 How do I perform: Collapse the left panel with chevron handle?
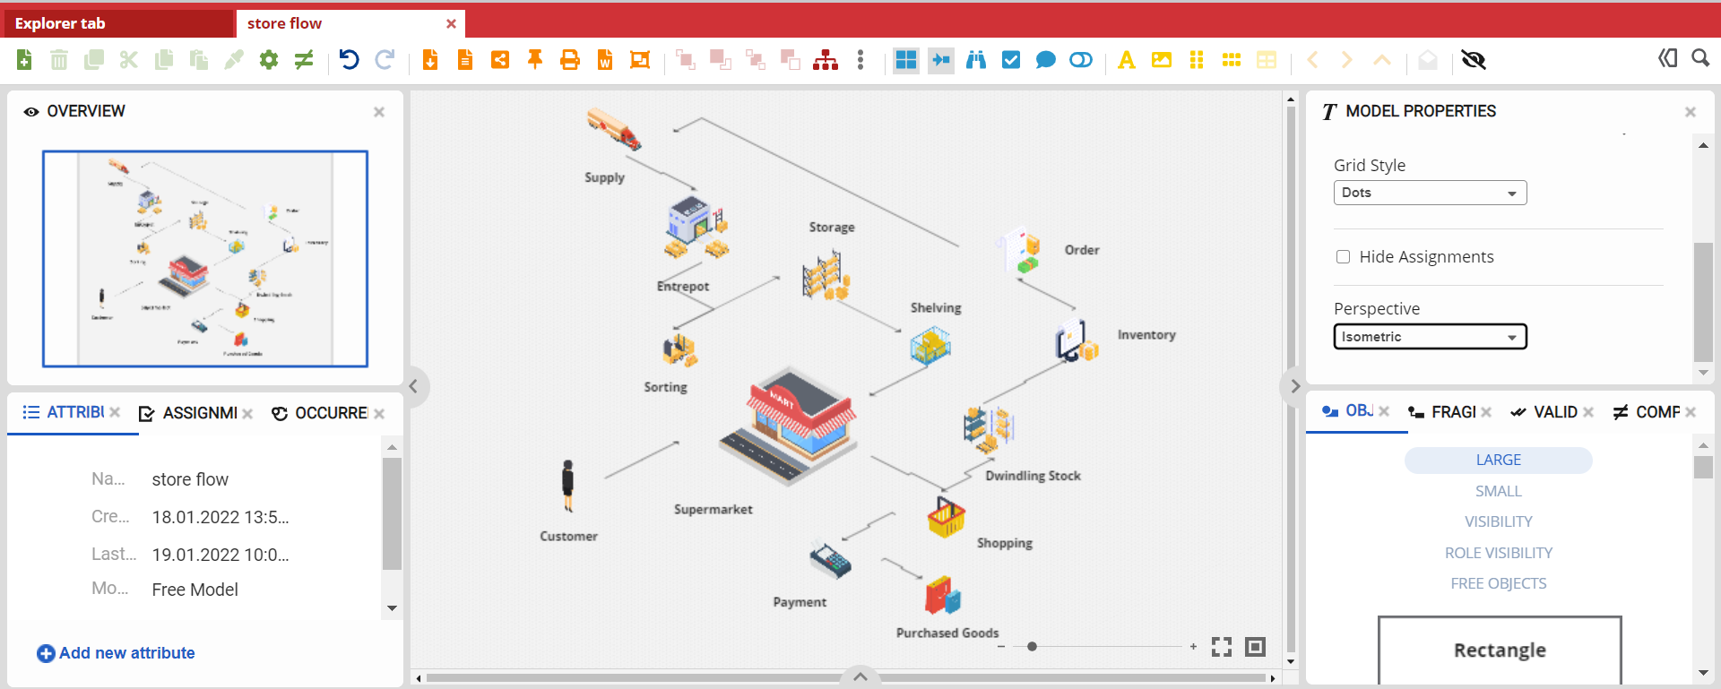(413, 387)
